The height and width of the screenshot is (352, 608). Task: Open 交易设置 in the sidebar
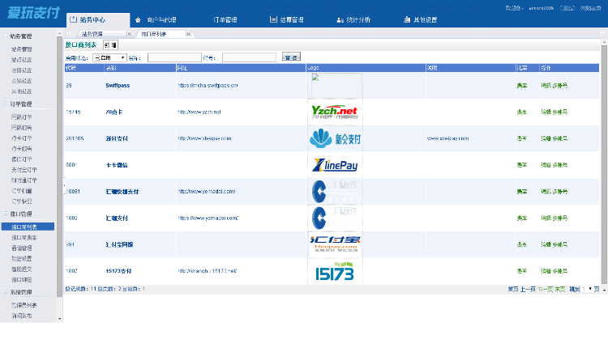[22, 81]
